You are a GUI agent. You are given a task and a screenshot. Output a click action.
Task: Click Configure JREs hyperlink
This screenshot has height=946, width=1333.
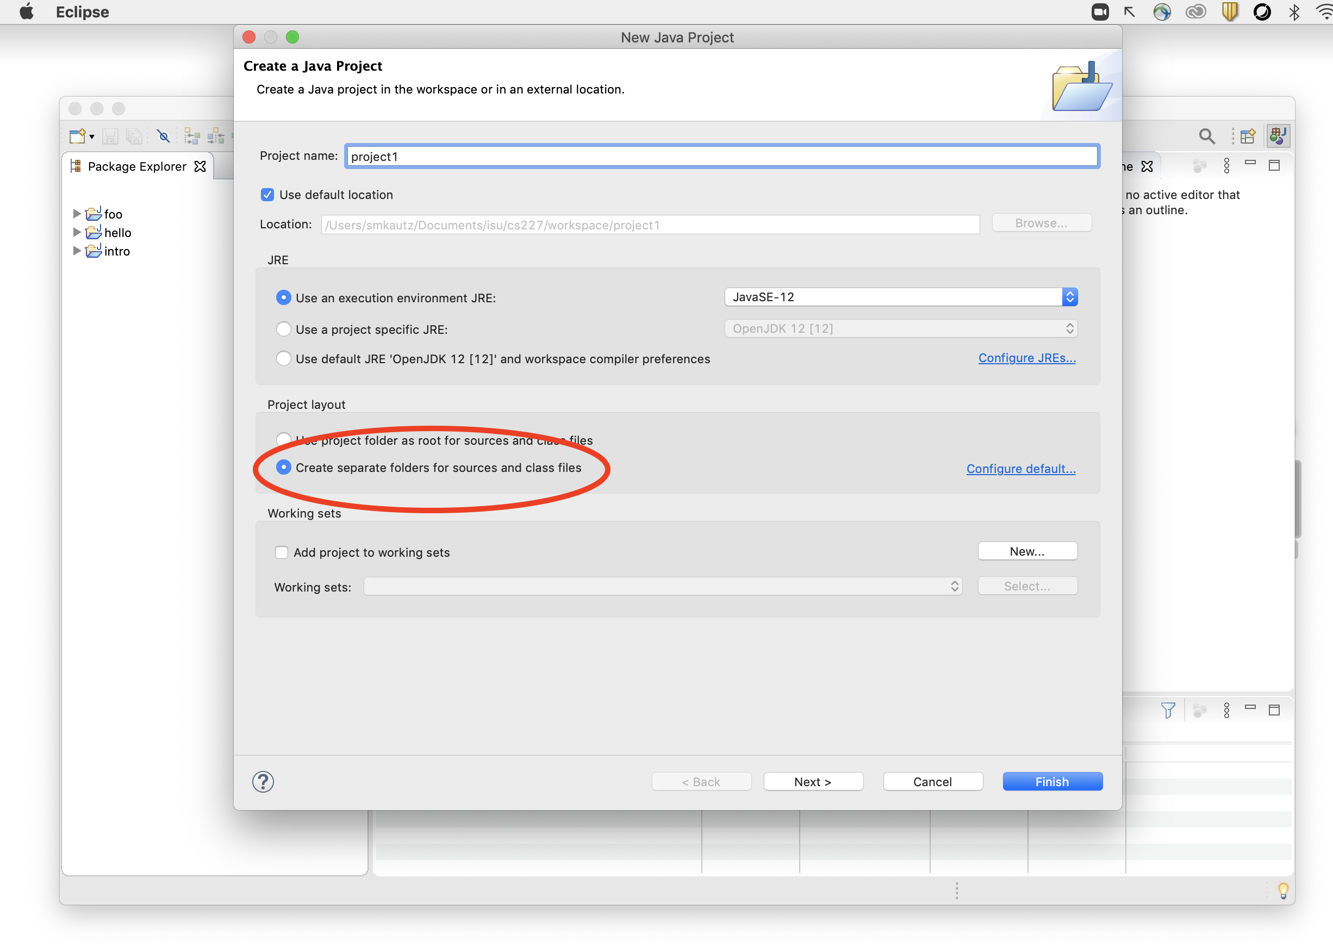[x=1028, y=357]
